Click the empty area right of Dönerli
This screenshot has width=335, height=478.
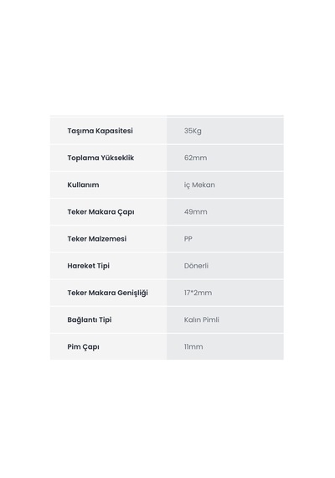[246, 266]
